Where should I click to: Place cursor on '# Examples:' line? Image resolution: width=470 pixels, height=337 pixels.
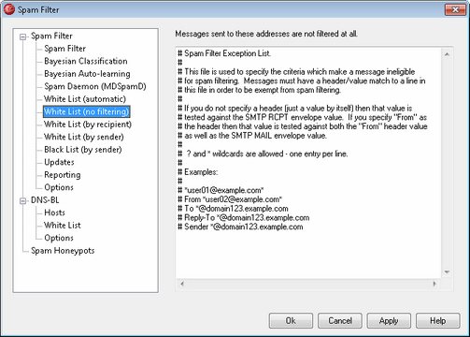tap(197, 172)
